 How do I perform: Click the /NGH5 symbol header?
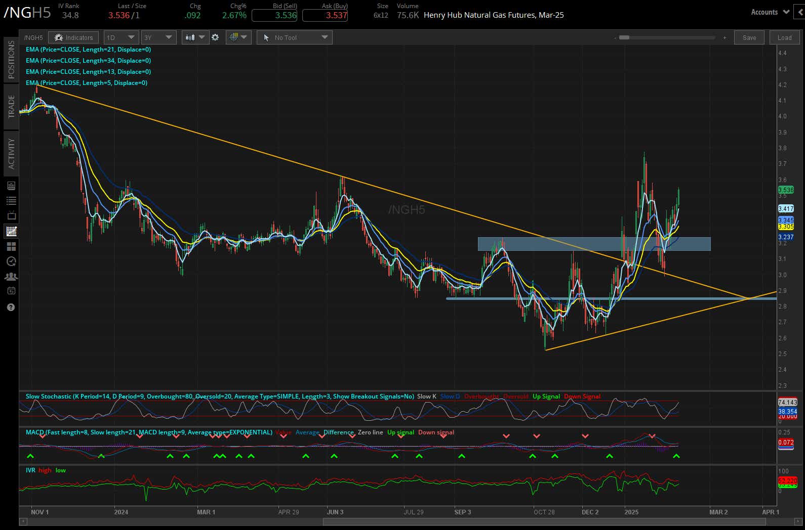[x=27, y=13]
